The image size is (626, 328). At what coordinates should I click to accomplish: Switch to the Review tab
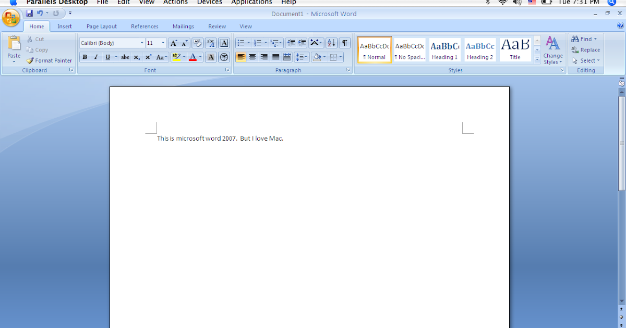pos(217,27)
